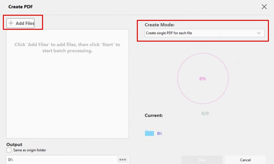Screen dimensions: 274x164
Task: Click the 'Same as origin folder' label text
Action: [x=30, y=150]
